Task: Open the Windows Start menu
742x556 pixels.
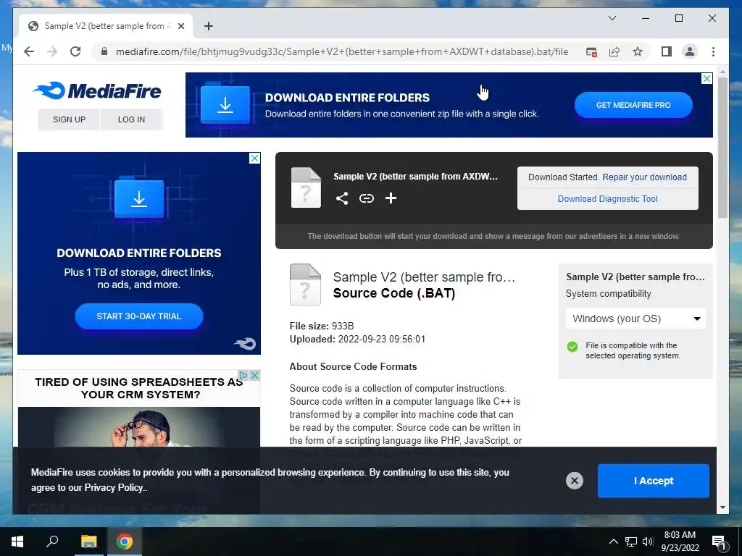Action: (x=17, y=542)
